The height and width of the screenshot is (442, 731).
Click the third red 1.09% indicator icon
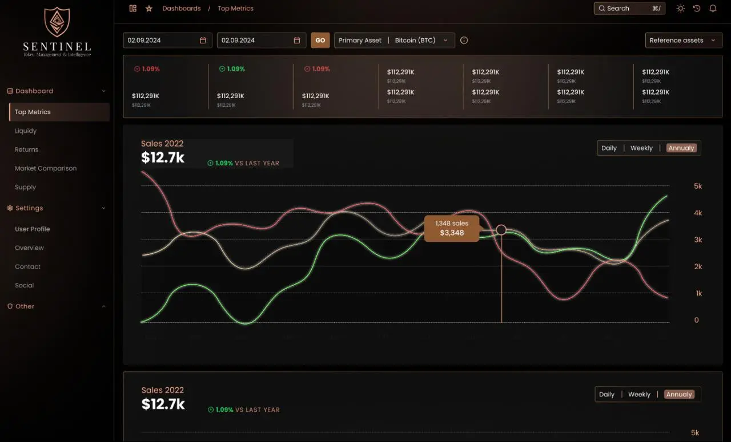(x=307, y=69)
